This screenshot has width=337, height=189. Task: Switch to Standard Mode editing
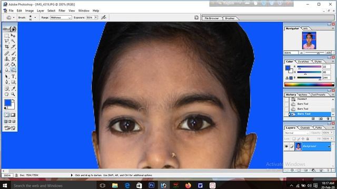pos(7,115)
